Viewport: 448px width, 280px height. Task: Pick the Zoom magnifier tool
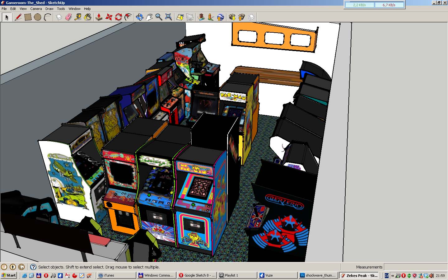[159, 17]
